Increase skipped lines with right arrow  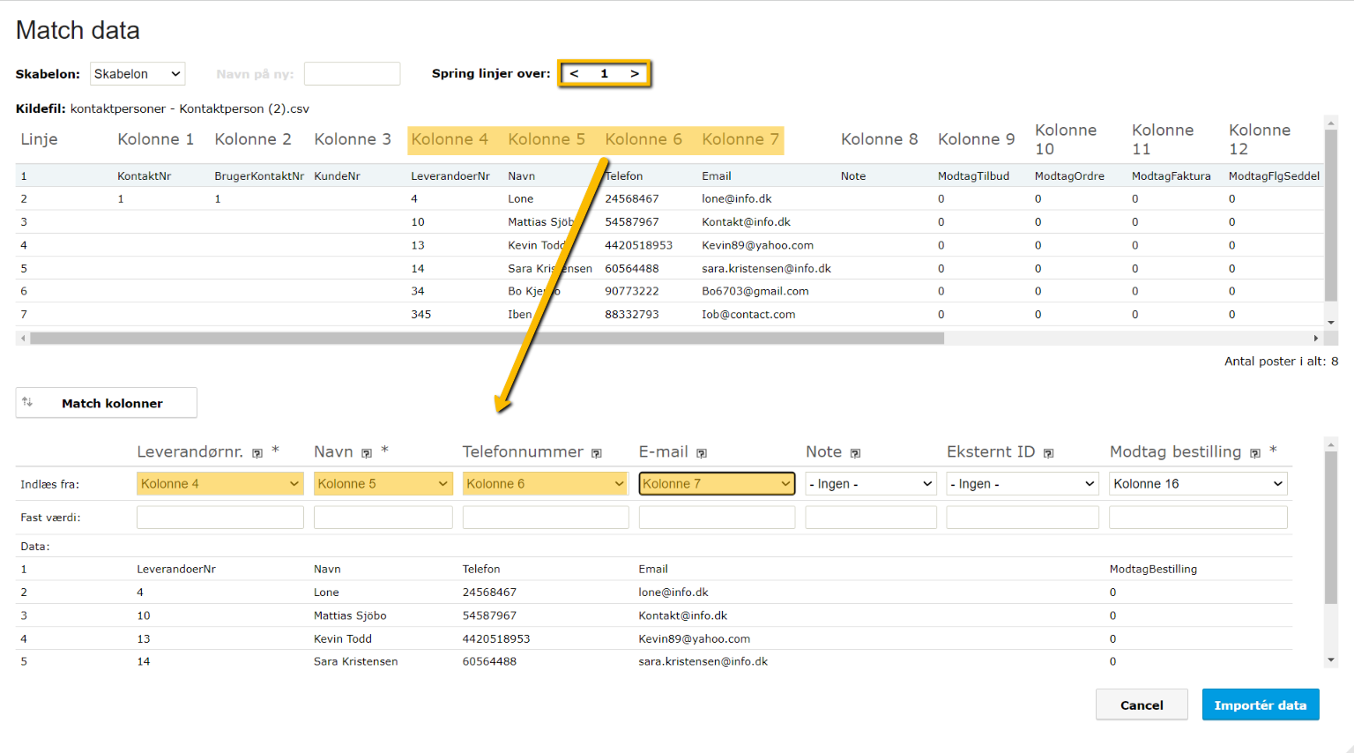point(634,74)
